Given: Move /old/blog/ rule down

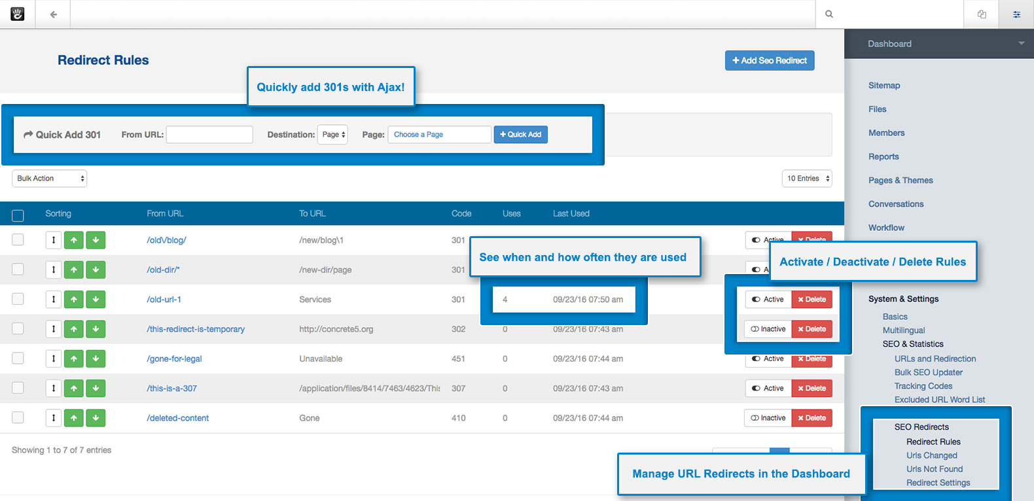Looking at the screenshot, I should pos(96,240).
